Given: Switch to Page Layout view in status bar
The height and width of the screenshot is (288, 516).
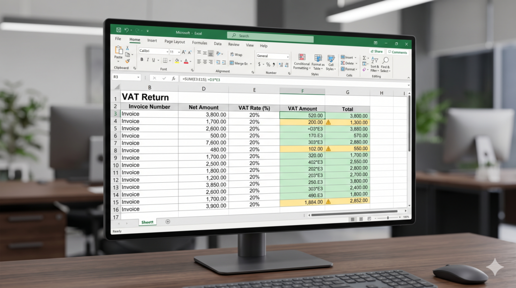Looking at the screenshot, I should click(x=361, y=219).
